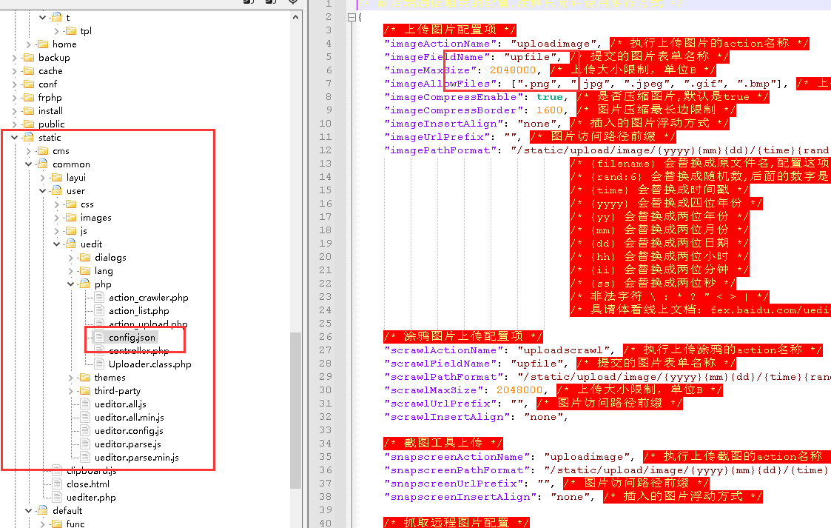
Task: Expand the third-party folder chevron
Action: 71,391
